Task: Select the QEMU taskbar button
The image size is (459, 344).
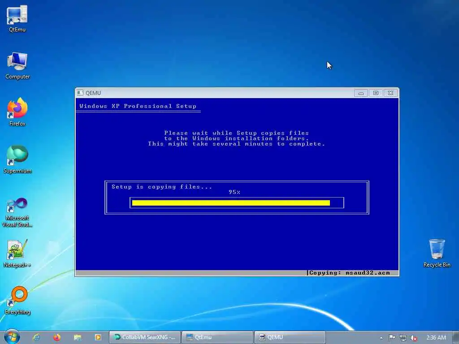Action: pyautogui.click(x=290, y=337)
